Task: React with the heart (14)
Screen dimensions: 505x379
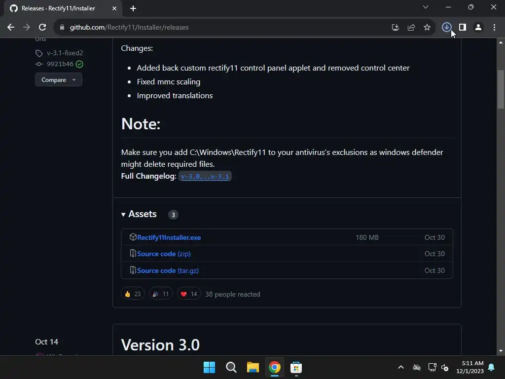Action: pyautogui.click(x=189, y=294)
